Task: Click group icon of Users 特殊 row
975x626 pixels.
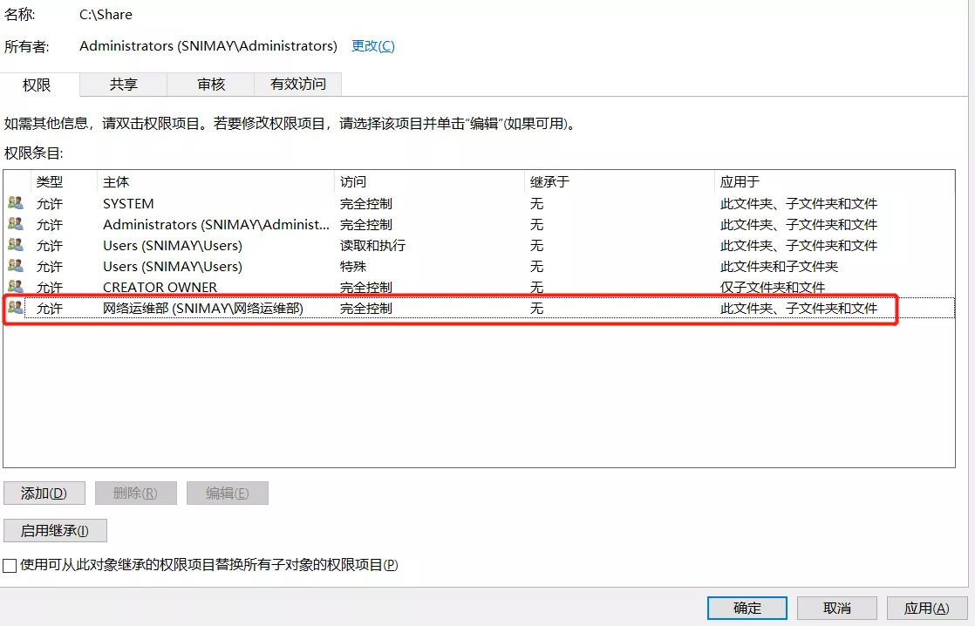Action: (15, 266)
